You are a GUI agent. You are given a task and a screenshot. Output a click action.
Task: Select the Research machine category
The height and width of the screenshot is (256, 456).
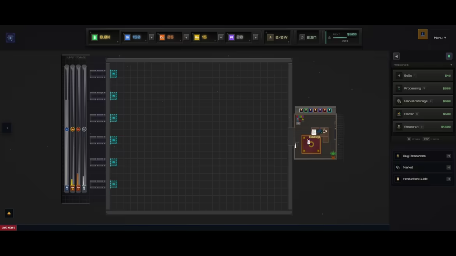tap(423, 126)
